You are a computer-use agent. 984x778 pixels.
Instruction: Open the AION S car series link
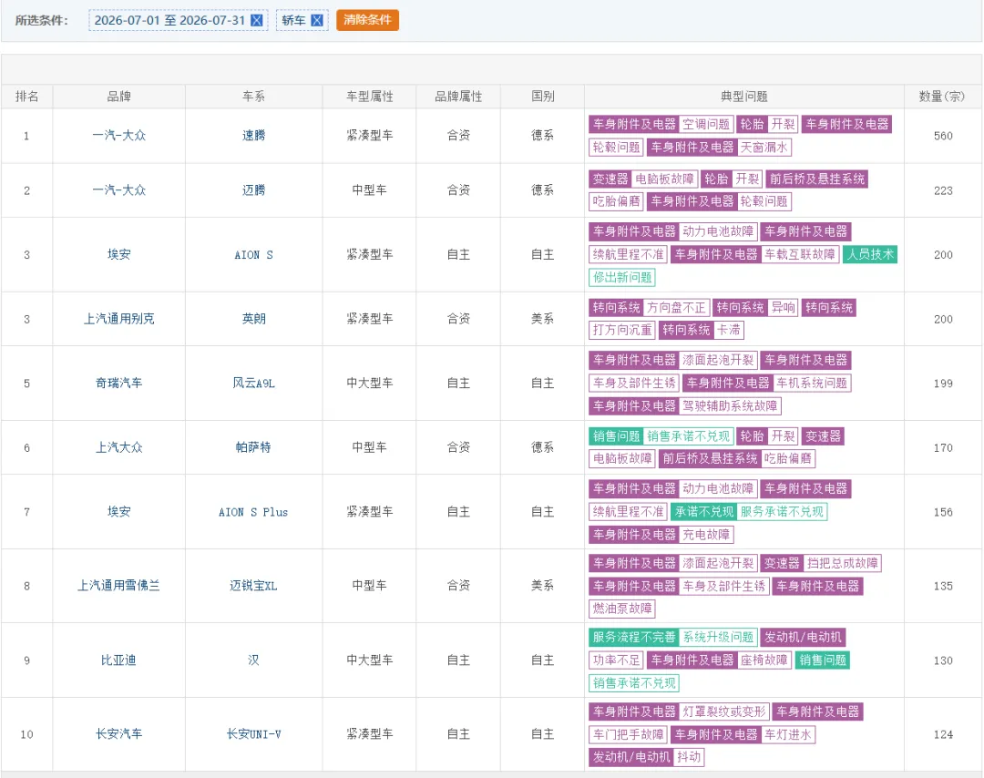pos(253,255)
